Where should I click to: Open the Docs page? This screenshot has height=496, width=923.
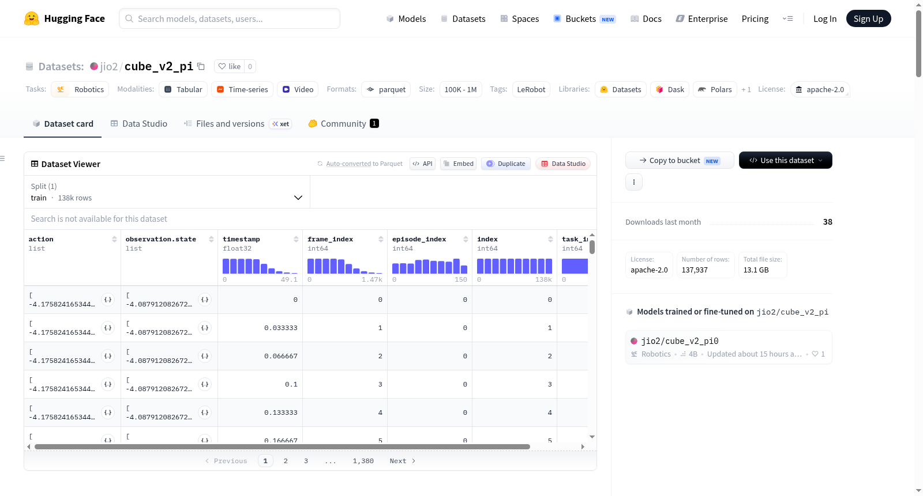pyautogui.click(x=646, y=18)
